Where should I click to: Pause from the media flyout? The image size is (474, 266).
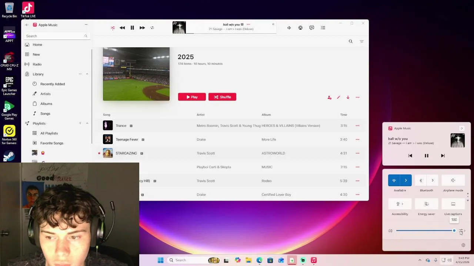pyautogui.click(x=427, y=156)
